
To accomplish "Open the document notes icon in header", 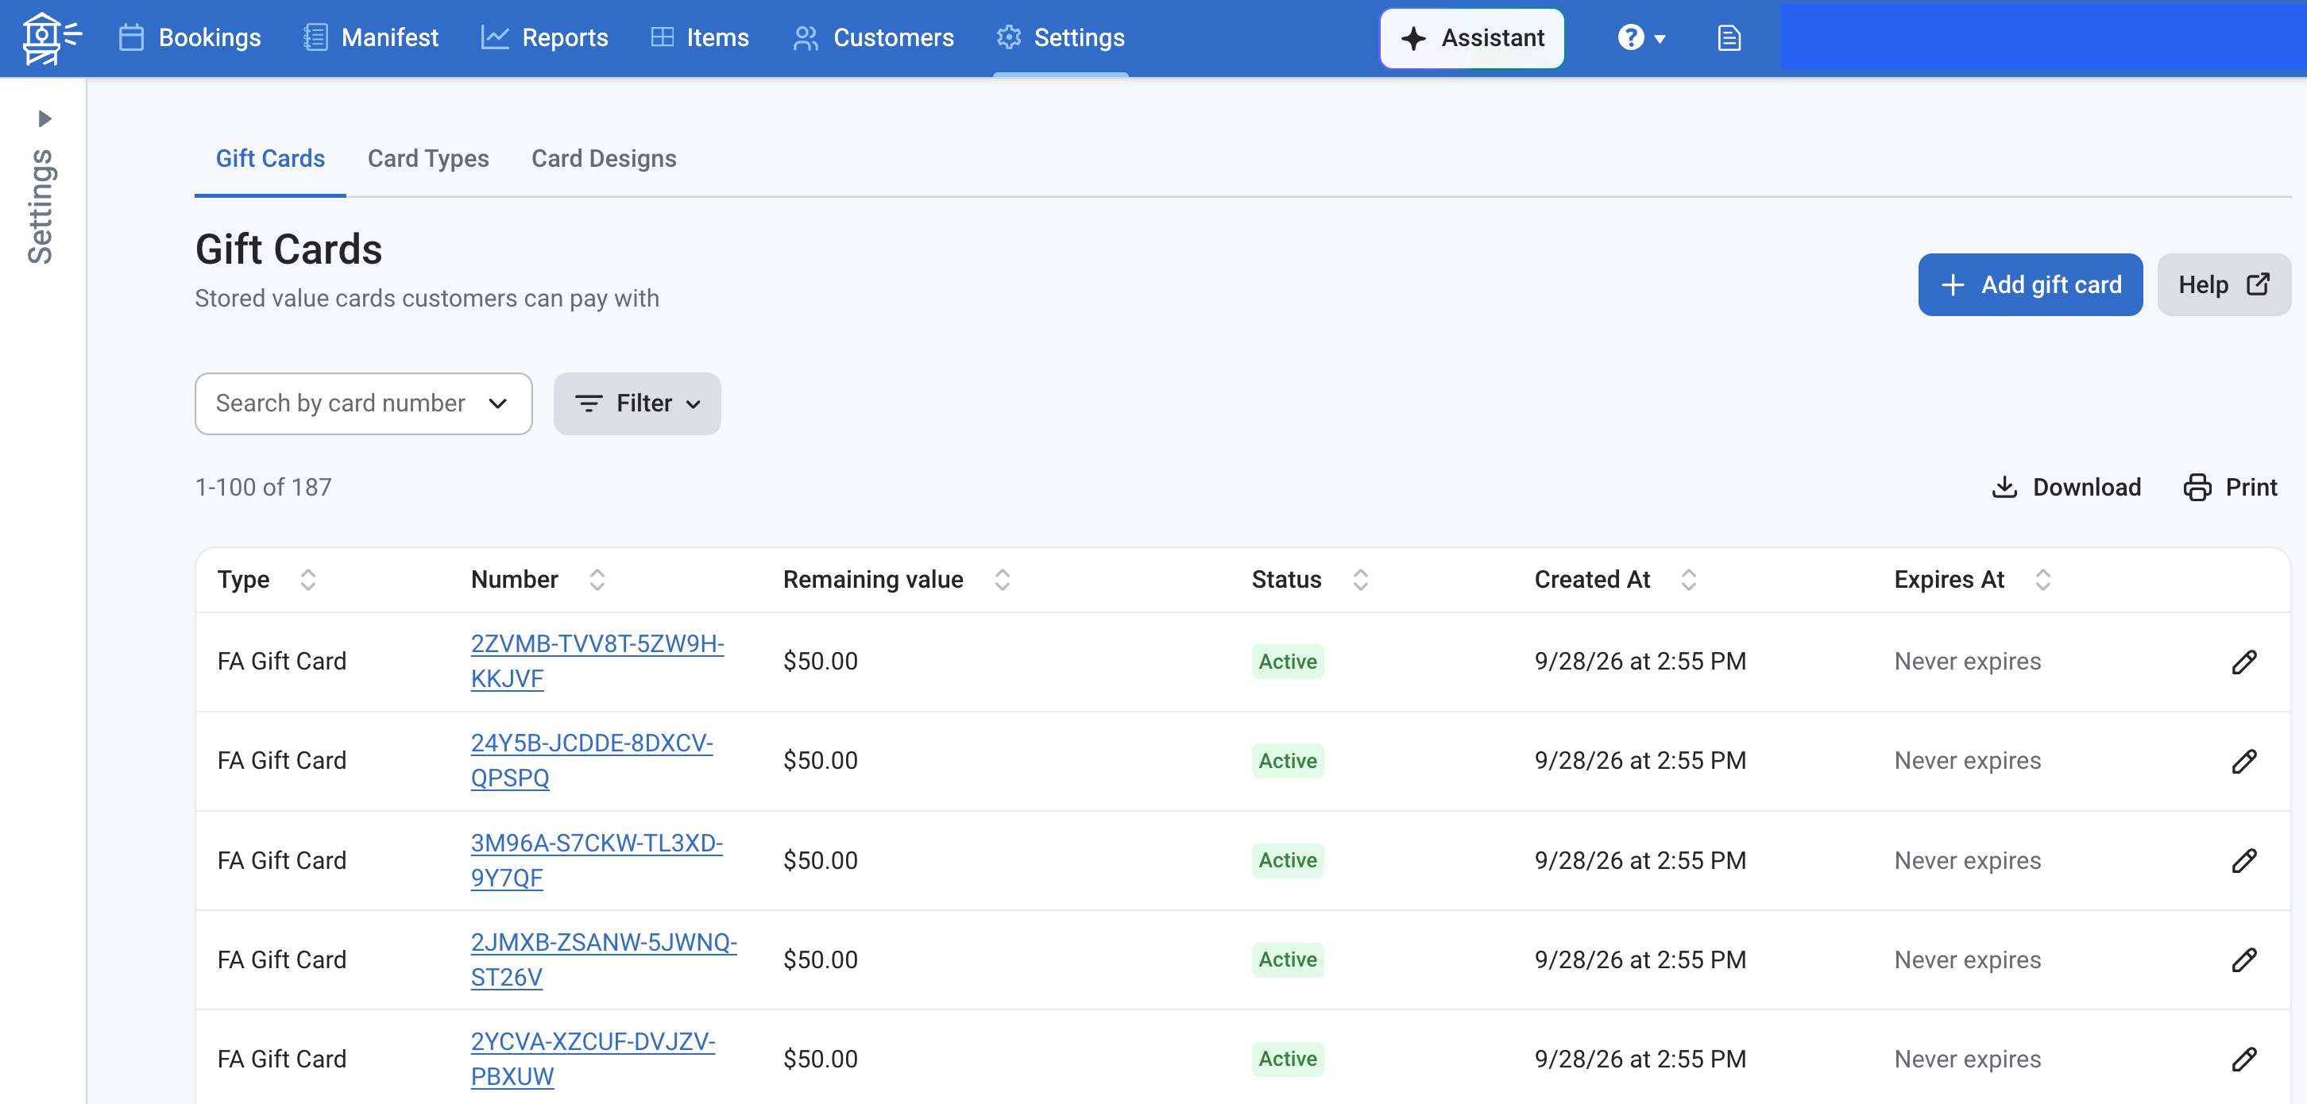I will coord(1729,37).
